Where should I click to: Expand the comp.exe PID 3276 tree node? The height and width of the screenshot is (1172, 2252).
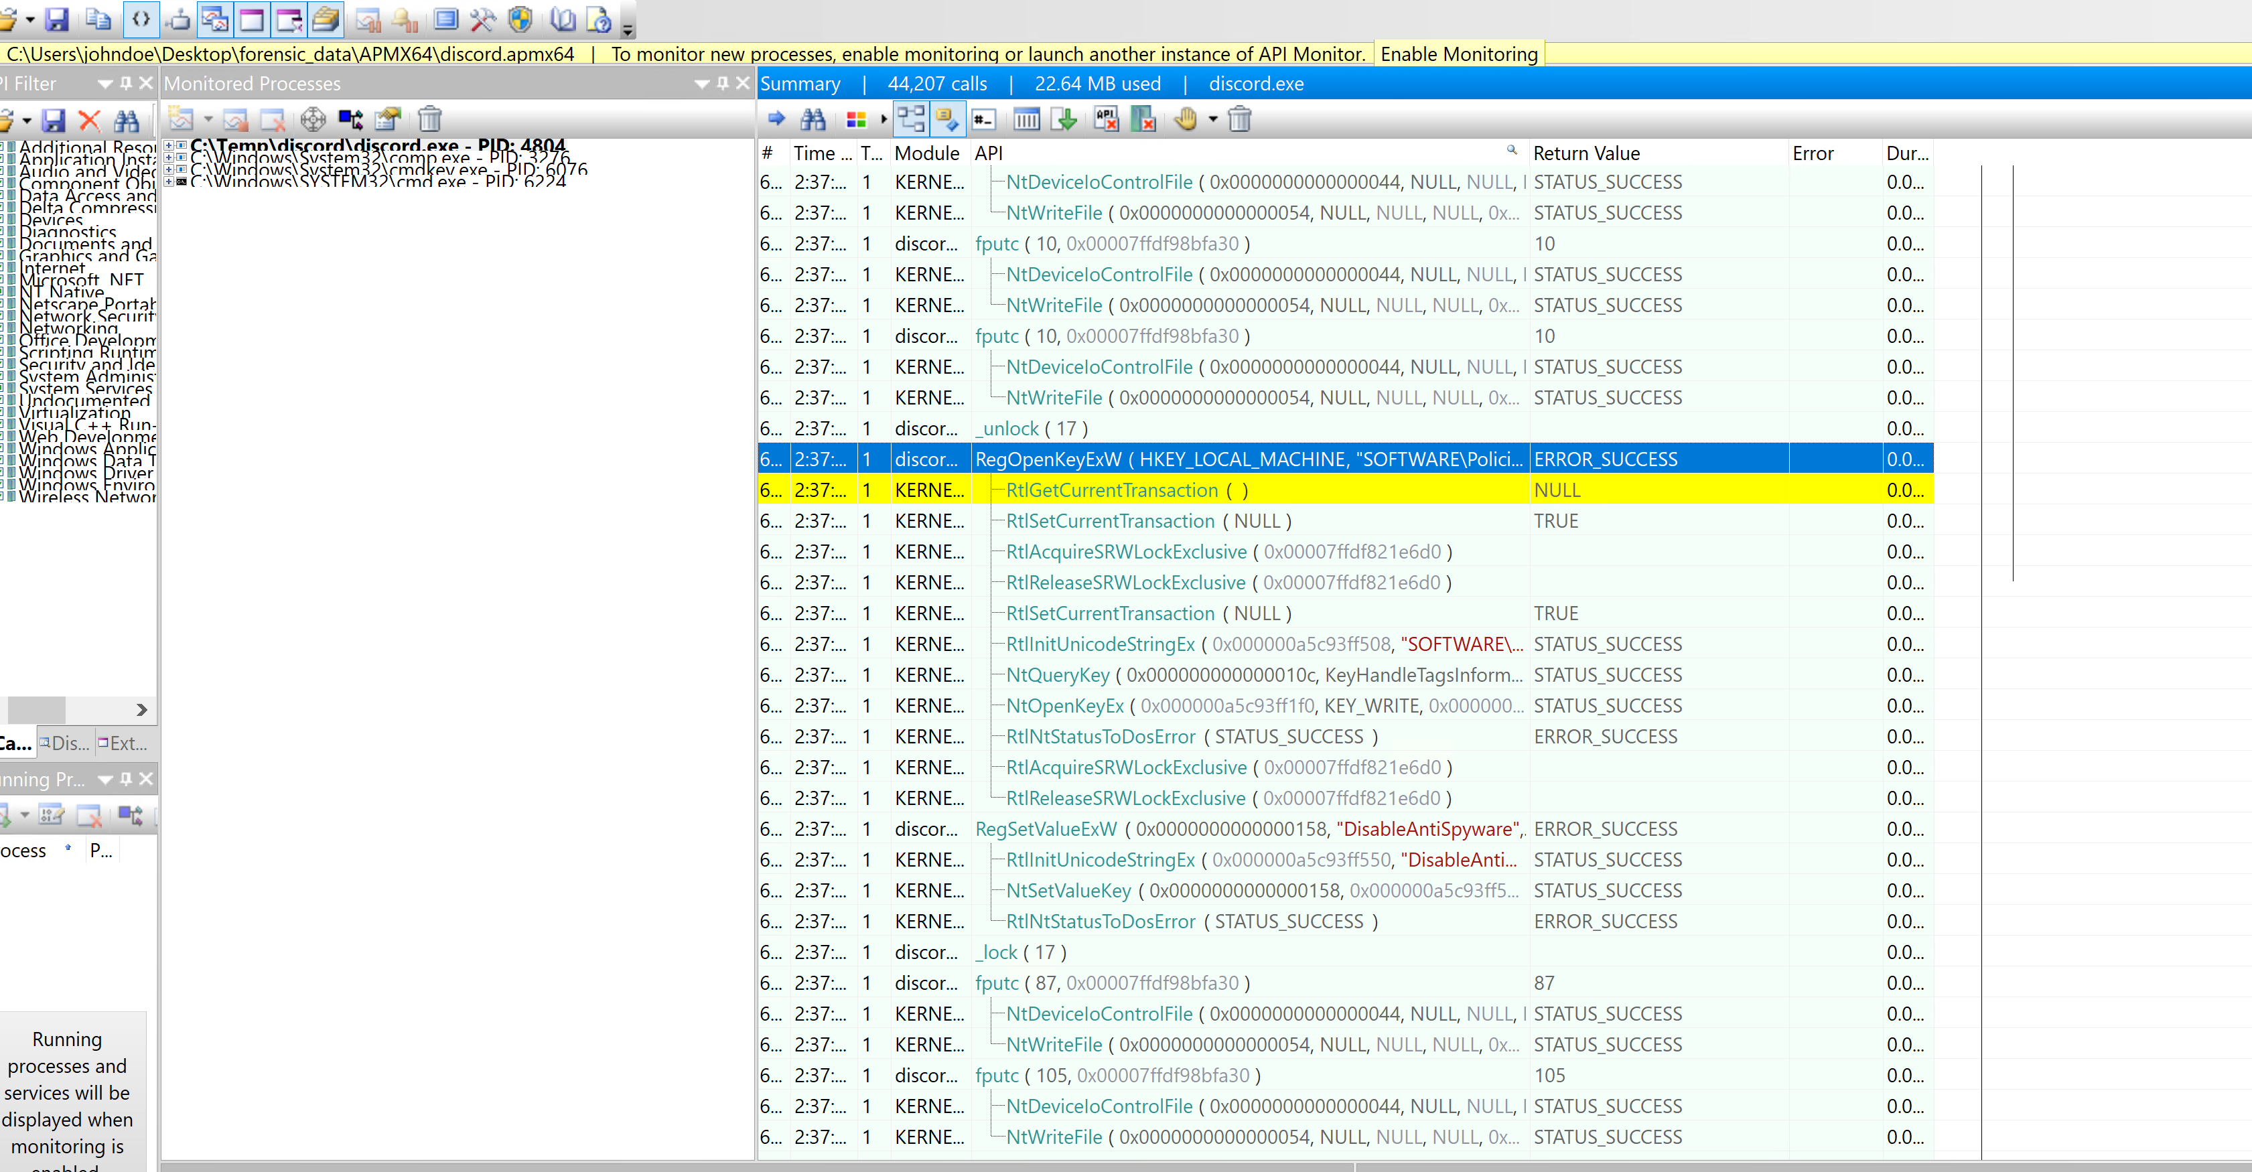[x=169, y=157]
